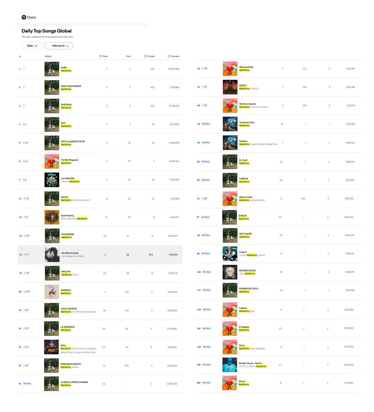Click Rauw Alejandro under Qué Pasaría...
This screenshot has height=412, width=374.
point(69,219)
